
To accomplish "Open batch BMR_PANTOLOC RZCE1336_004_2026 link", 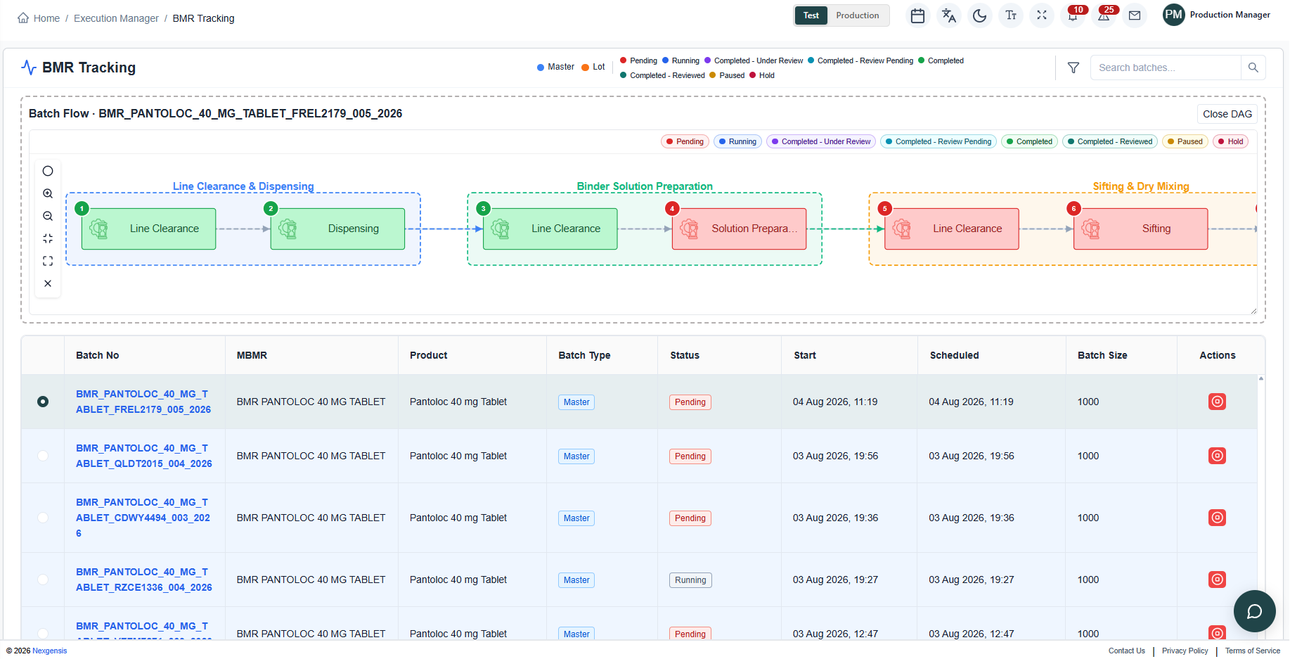I will tap(143, 580).
